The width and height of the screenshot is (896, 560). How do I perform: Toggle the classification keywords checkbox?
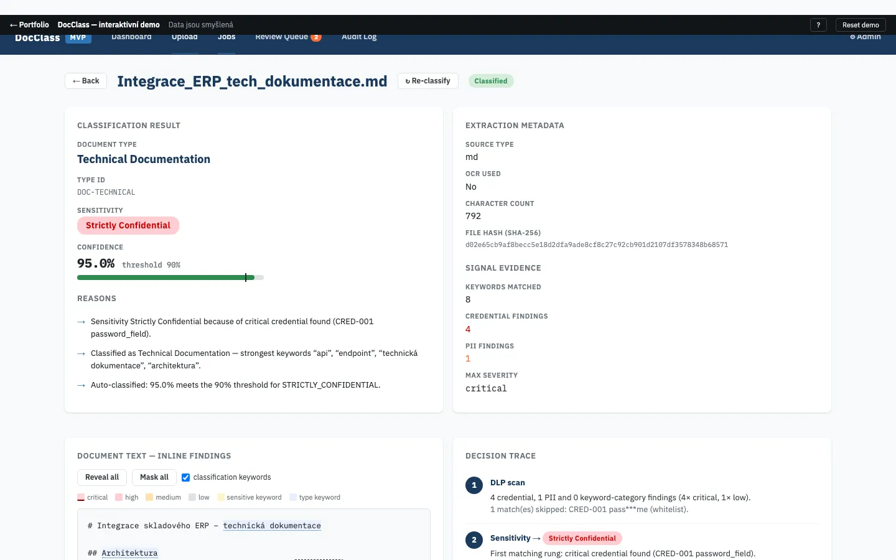pos(185,478)
